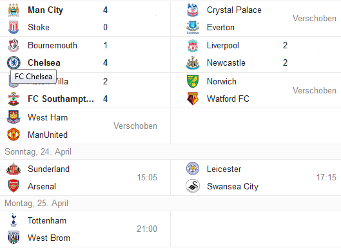The image size is (341, 248).
Task: Select the Tottenham vs West Brom 21:00 time
Action: (147, 229)
